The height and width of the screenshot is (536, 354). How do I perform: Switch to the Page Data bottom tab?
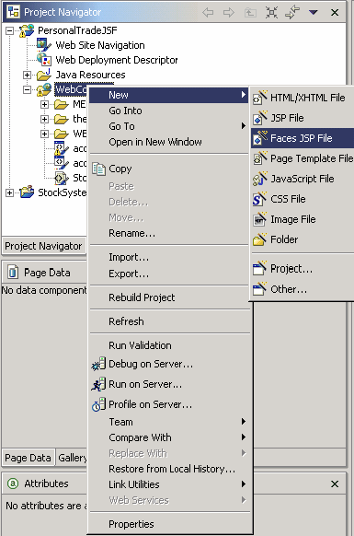pyautogui.click(x=28, y=458)
